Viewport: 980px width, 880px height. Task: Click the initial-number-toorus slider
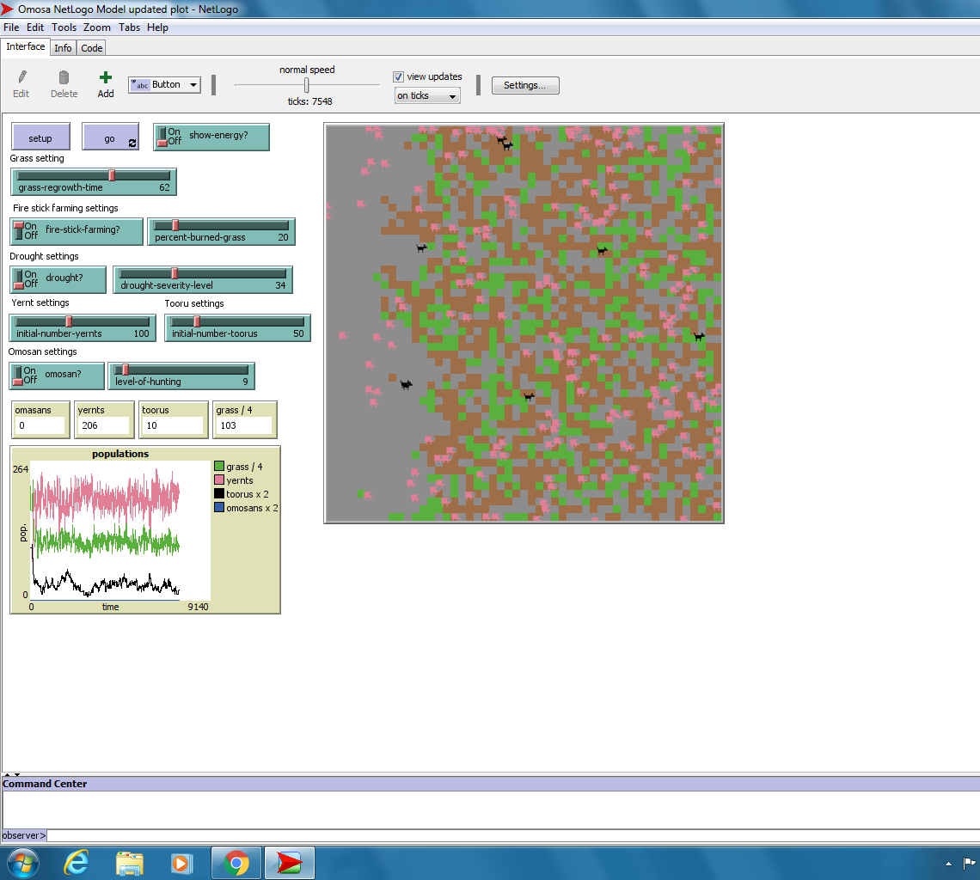237,328
